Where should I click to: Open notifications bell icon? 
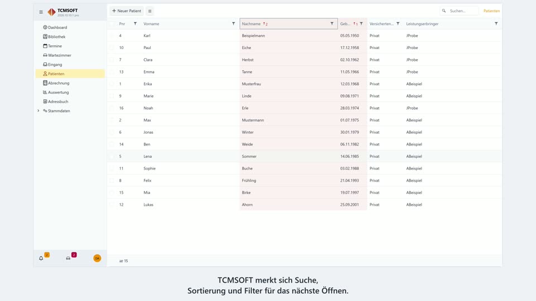[x=41, y=258]
